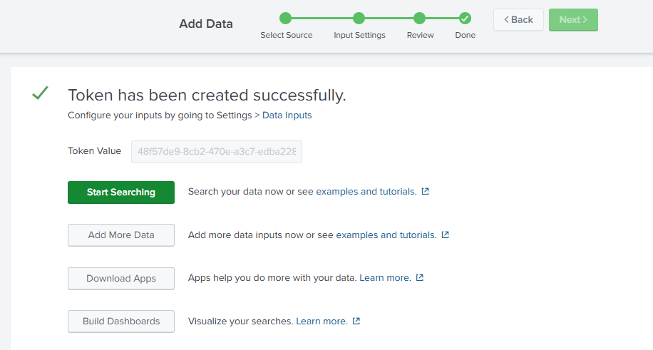653x350 pixels.
Task: Click the Review step circle
Action: tap(420, 19)
